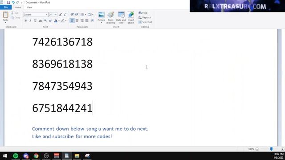
Task: Click the zoom out minus button
Action: [x=257, y=149]
